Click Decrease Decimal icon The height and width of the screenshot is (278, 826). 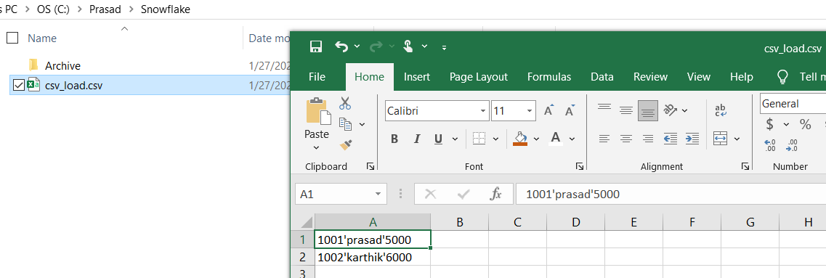(792, 146)
